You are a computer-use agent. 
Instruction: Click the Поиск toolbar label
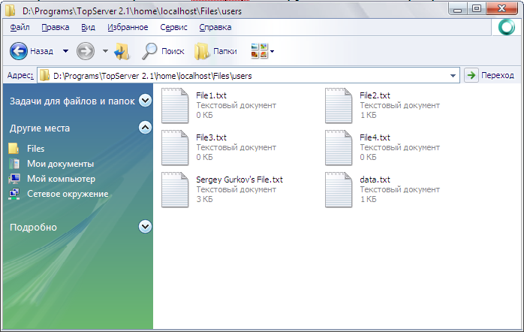coord(173,51)
